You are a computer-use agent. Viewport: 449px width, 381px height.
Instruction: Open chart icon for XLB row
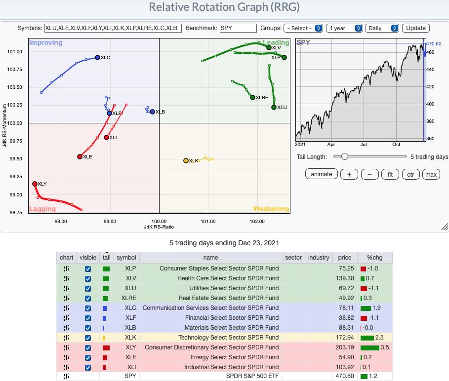66,328
